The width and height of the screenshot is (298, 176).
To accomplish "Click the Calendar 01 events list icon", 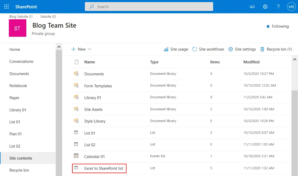I will point(76,156).
